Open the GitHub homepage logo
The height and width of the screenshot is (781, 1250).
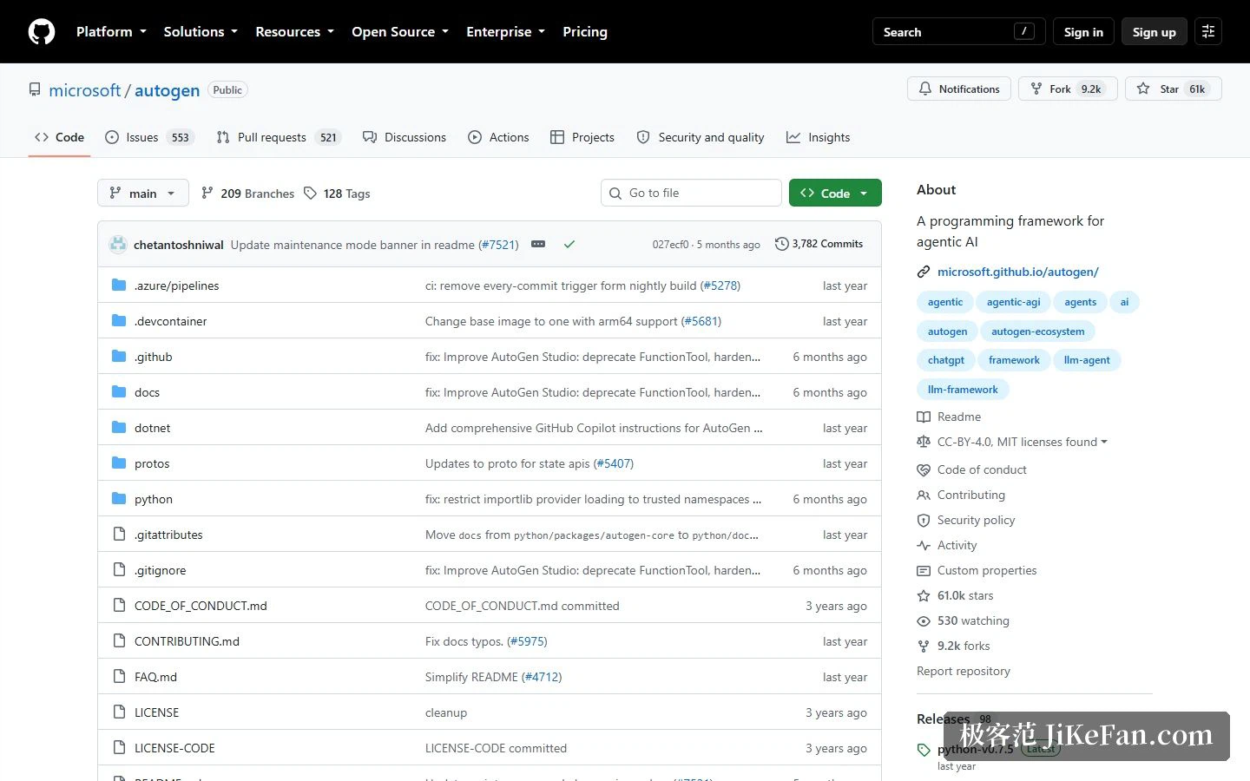pos(42,31)
